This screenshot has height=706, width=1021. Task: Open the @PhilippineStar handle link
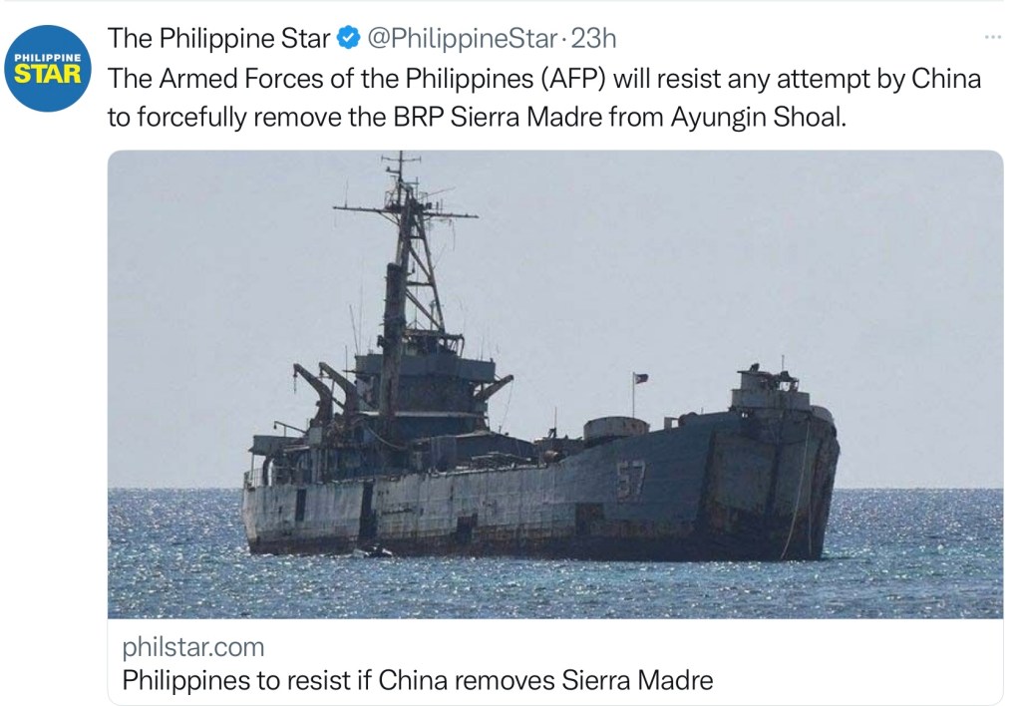coord(463,39)
